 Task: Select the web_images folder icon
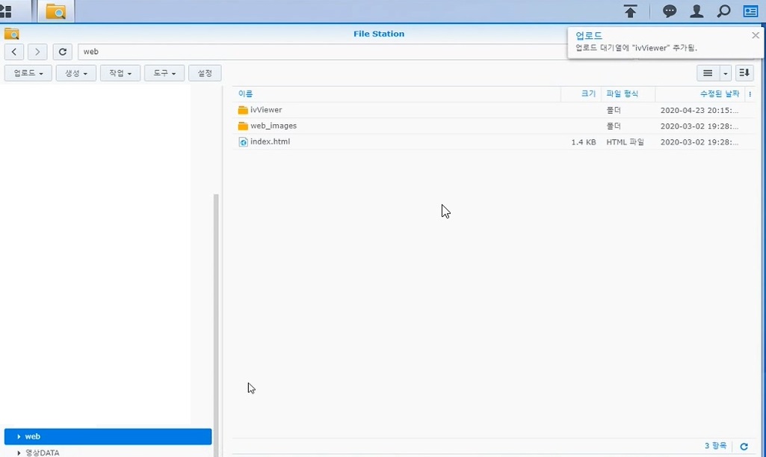pos(243,126)
